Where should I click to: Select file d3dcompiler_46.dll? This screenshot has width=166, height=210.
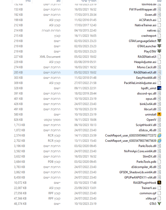coord(144,167)
